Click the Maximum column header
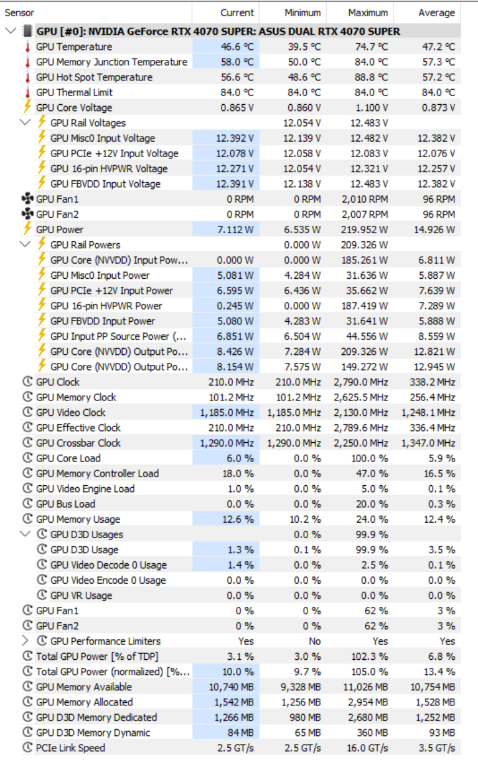Screen dimensions: 478x764 368,12
